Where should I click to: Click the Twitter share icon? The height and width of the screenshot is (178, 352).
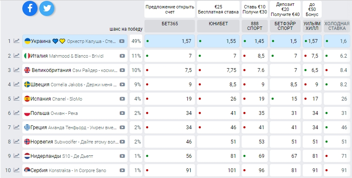[x=47, y=8]
